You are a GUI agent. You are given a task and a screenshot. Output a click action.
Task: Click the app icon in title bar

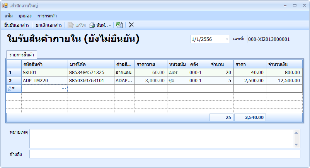[5, 6]
